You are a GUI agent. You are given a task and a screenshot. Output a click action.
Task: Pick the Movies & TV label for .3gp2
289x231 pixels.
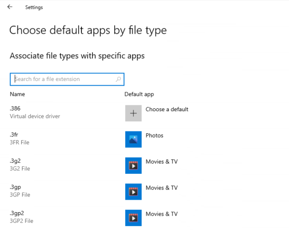point(161,214)
